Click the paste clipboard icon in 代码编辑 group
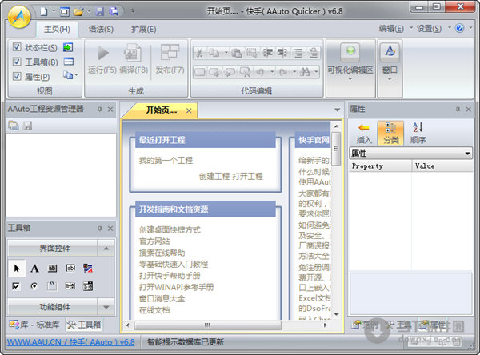Screen dimensions: 480x355 (236, 53)
